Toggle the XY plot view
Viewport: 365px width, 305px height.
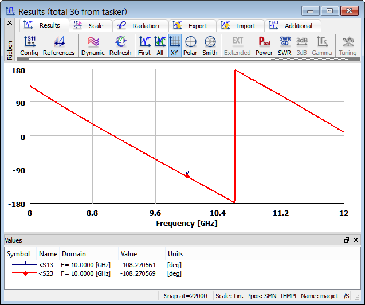(x=175, y=46)
